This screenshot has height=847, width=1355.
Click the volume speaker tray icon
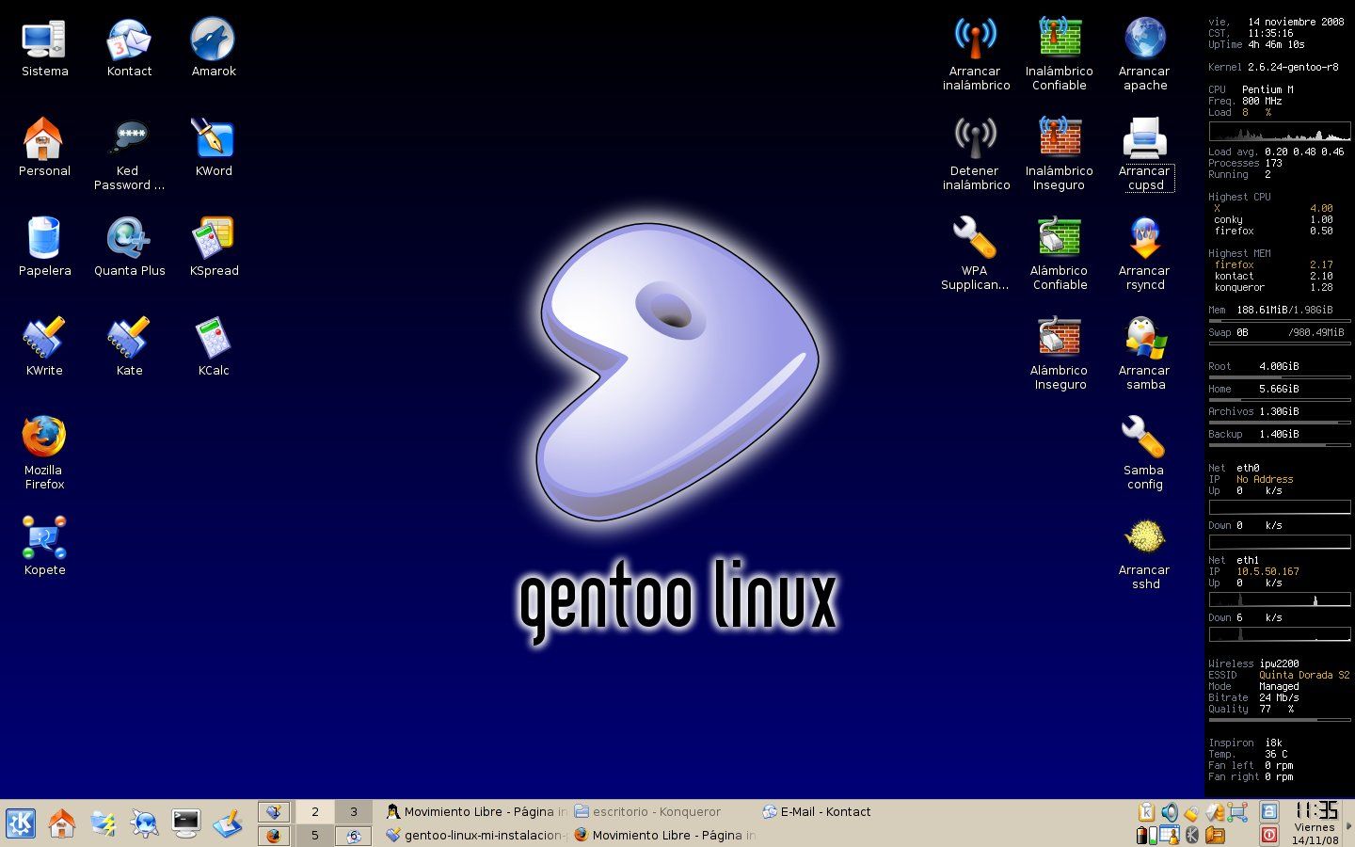point(1169,812)
